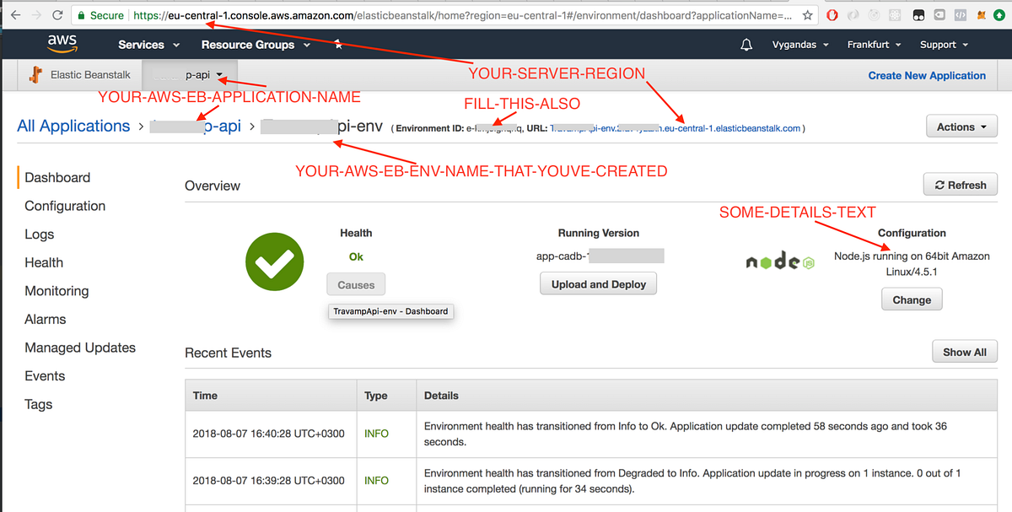The image size is (1012, 512).
Task: Click the green circular upload extension icon
Action: 999,14
